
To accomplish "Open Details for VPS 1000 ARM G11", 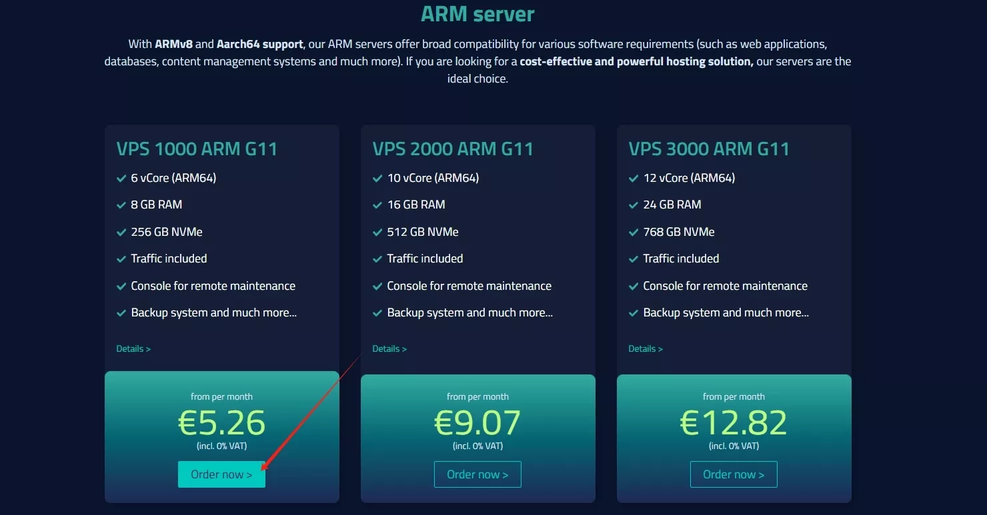I will click(x=133, y=348).
